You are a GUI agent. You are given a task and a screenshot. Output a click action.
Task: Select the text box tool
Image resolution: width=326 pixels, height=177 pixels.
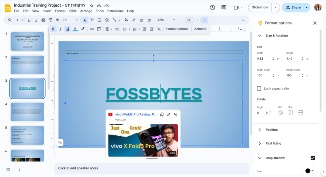click(92, 20)
